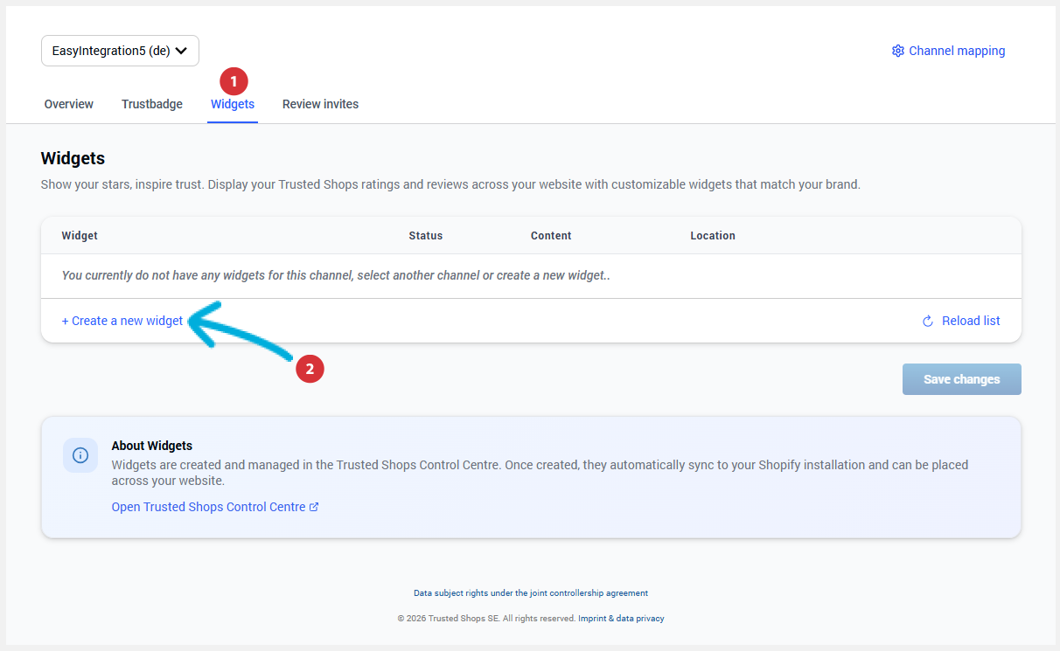Click the info icon in About Widgets
Viewport: 1060px width, 651px height.
coord(80,455)
